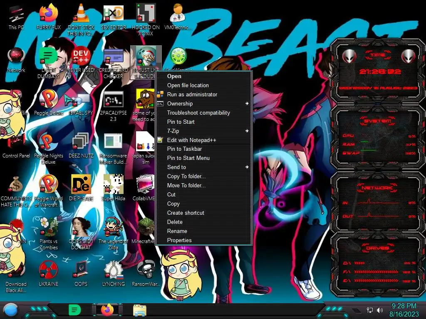Select the DIE PLEASE icon
Image resolution: width=426 pixels, height=319 pixels.
81,188
